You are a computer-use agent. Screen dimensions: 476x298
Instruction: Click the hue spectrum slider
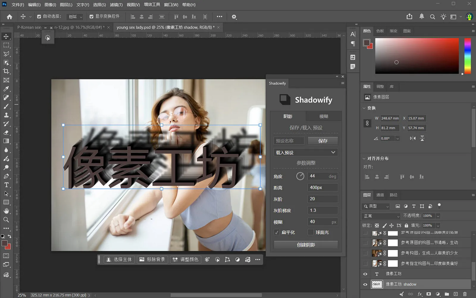coord(468,56)
